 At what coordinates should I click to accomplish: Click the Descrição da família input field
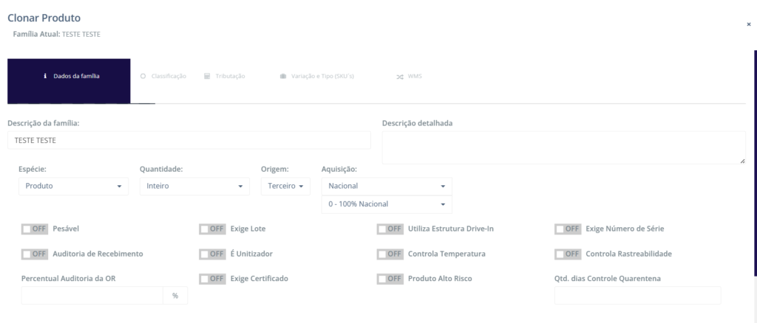[x=189, y=140]
